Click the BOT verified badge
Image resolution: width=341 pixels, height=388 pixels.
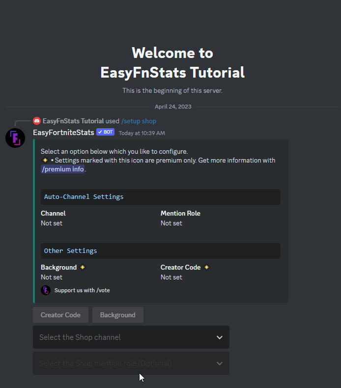(106, 133)
